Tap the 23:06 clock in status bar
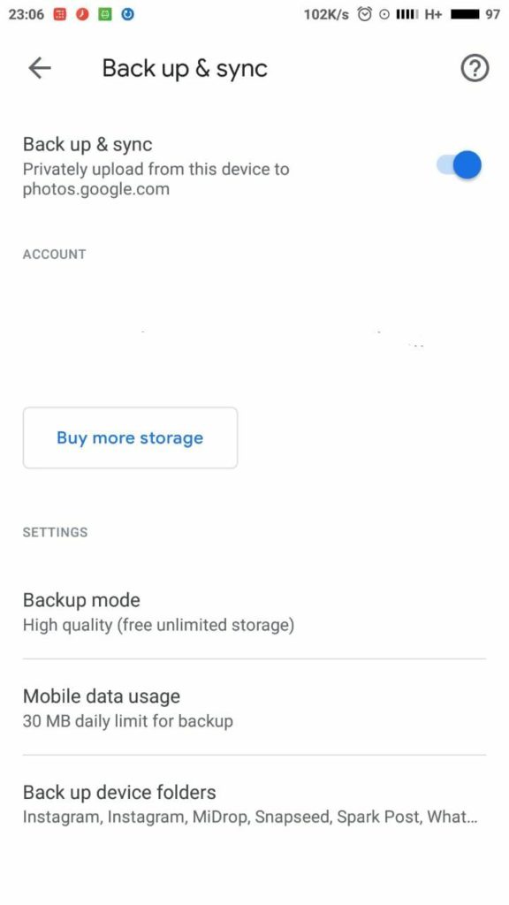 tap(26, 14)
